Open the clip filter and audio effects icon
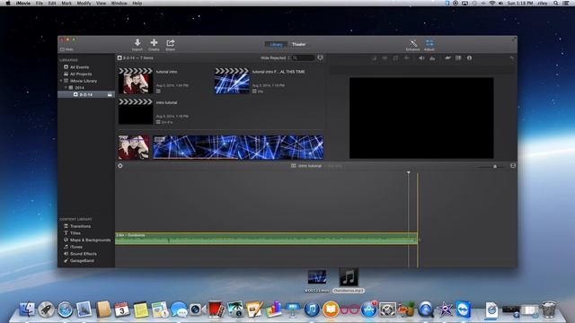The height and width of the screenshot is (323, 575). pos(458,57)
